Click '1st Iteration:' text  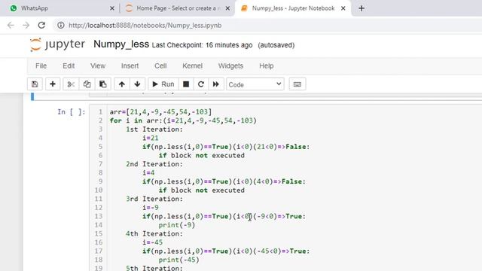point(154,129)
